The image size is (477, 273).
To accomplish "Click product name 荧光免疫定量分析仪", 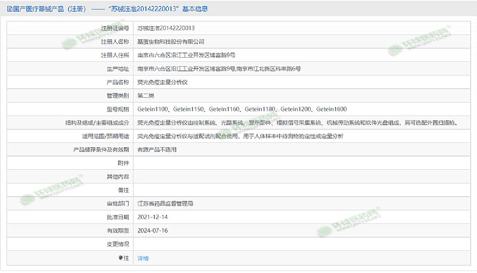I will click(162, 82).
